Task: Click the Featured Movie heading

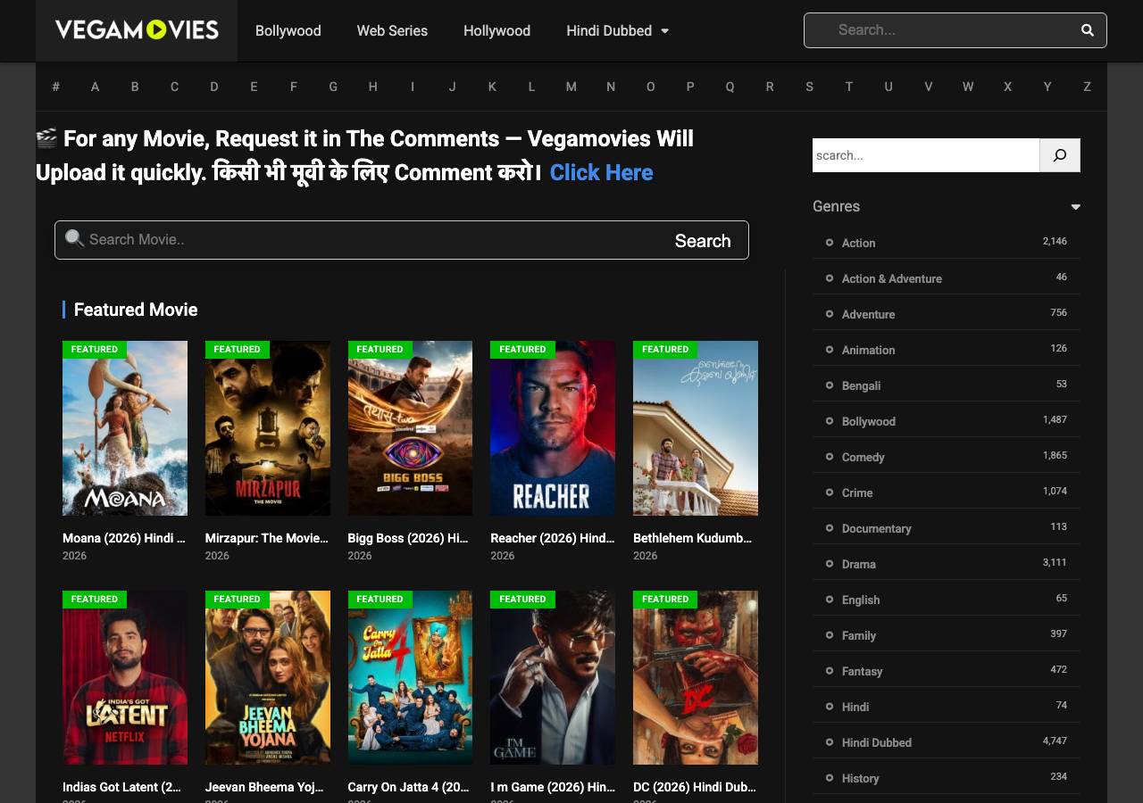Action: click(x=136, y=310)
